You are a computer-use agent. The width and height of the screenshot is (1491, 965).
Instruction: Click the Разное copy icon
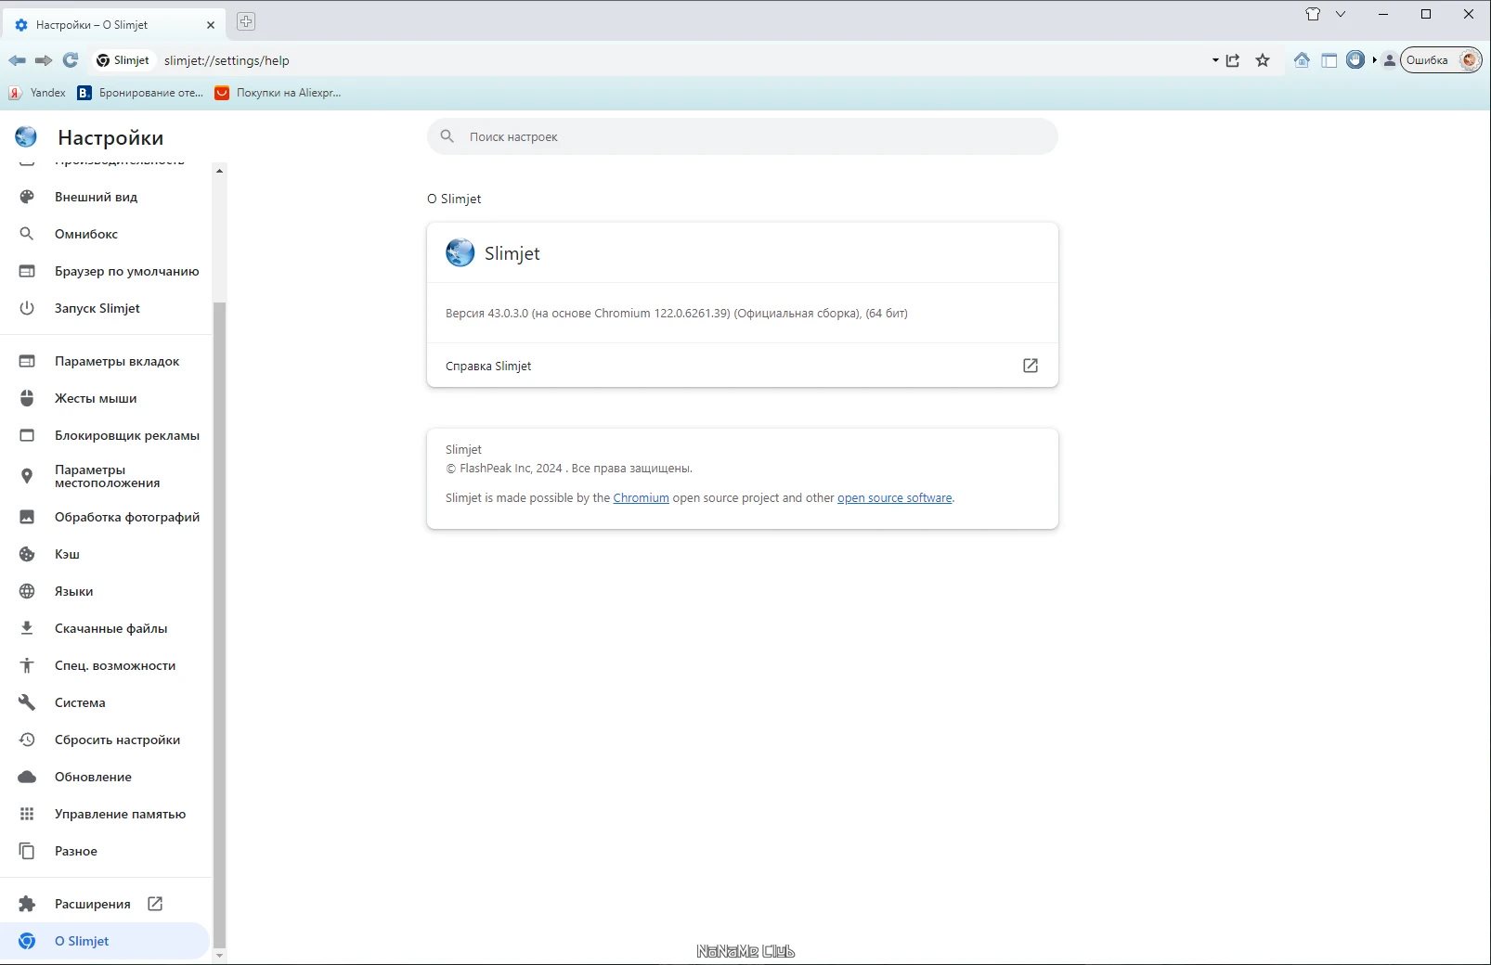click(x=27, y=851)
